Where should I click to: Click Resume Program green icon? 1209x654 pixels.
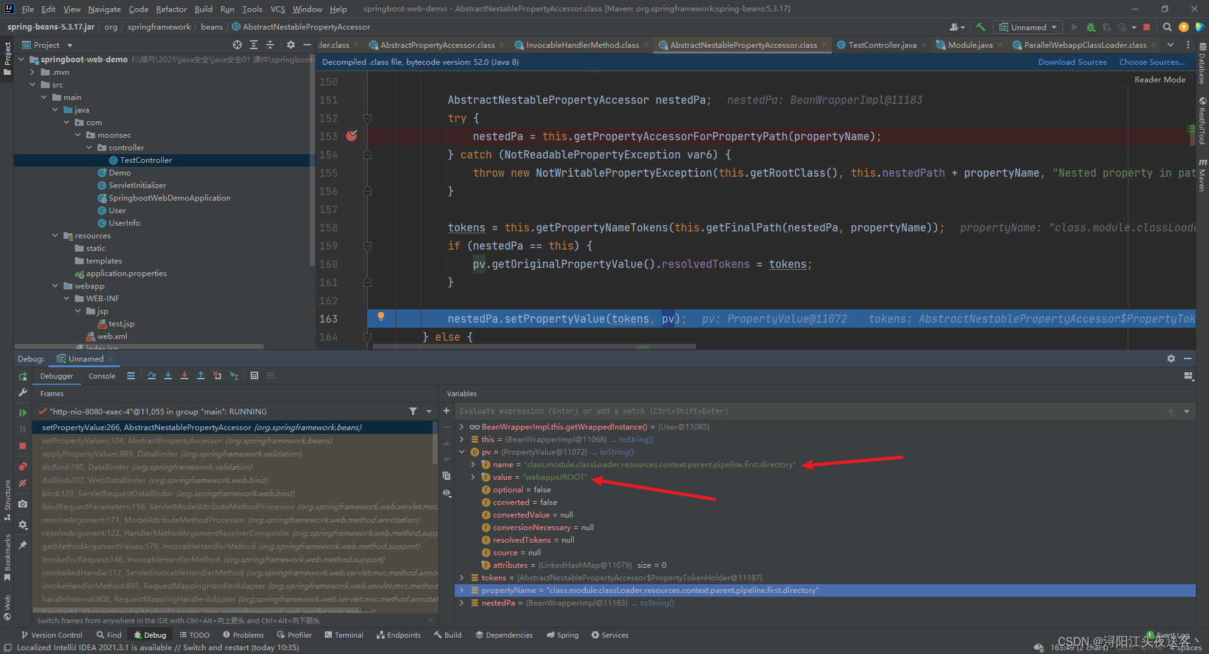point(23,413)
